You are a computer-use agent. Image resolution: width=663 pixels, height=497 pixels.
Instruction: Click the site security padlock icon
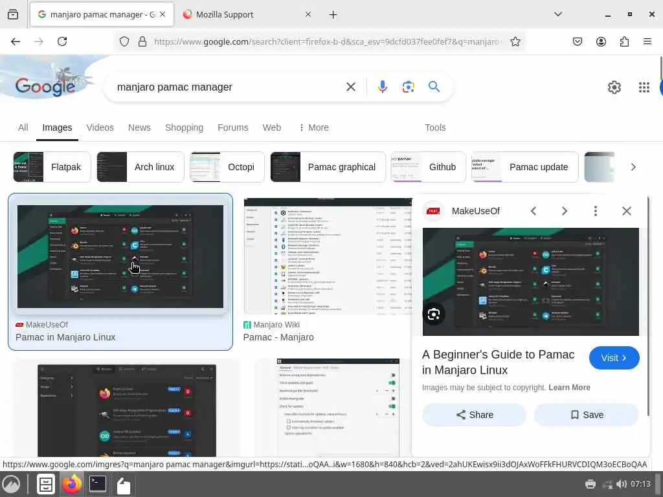(142, 41)
